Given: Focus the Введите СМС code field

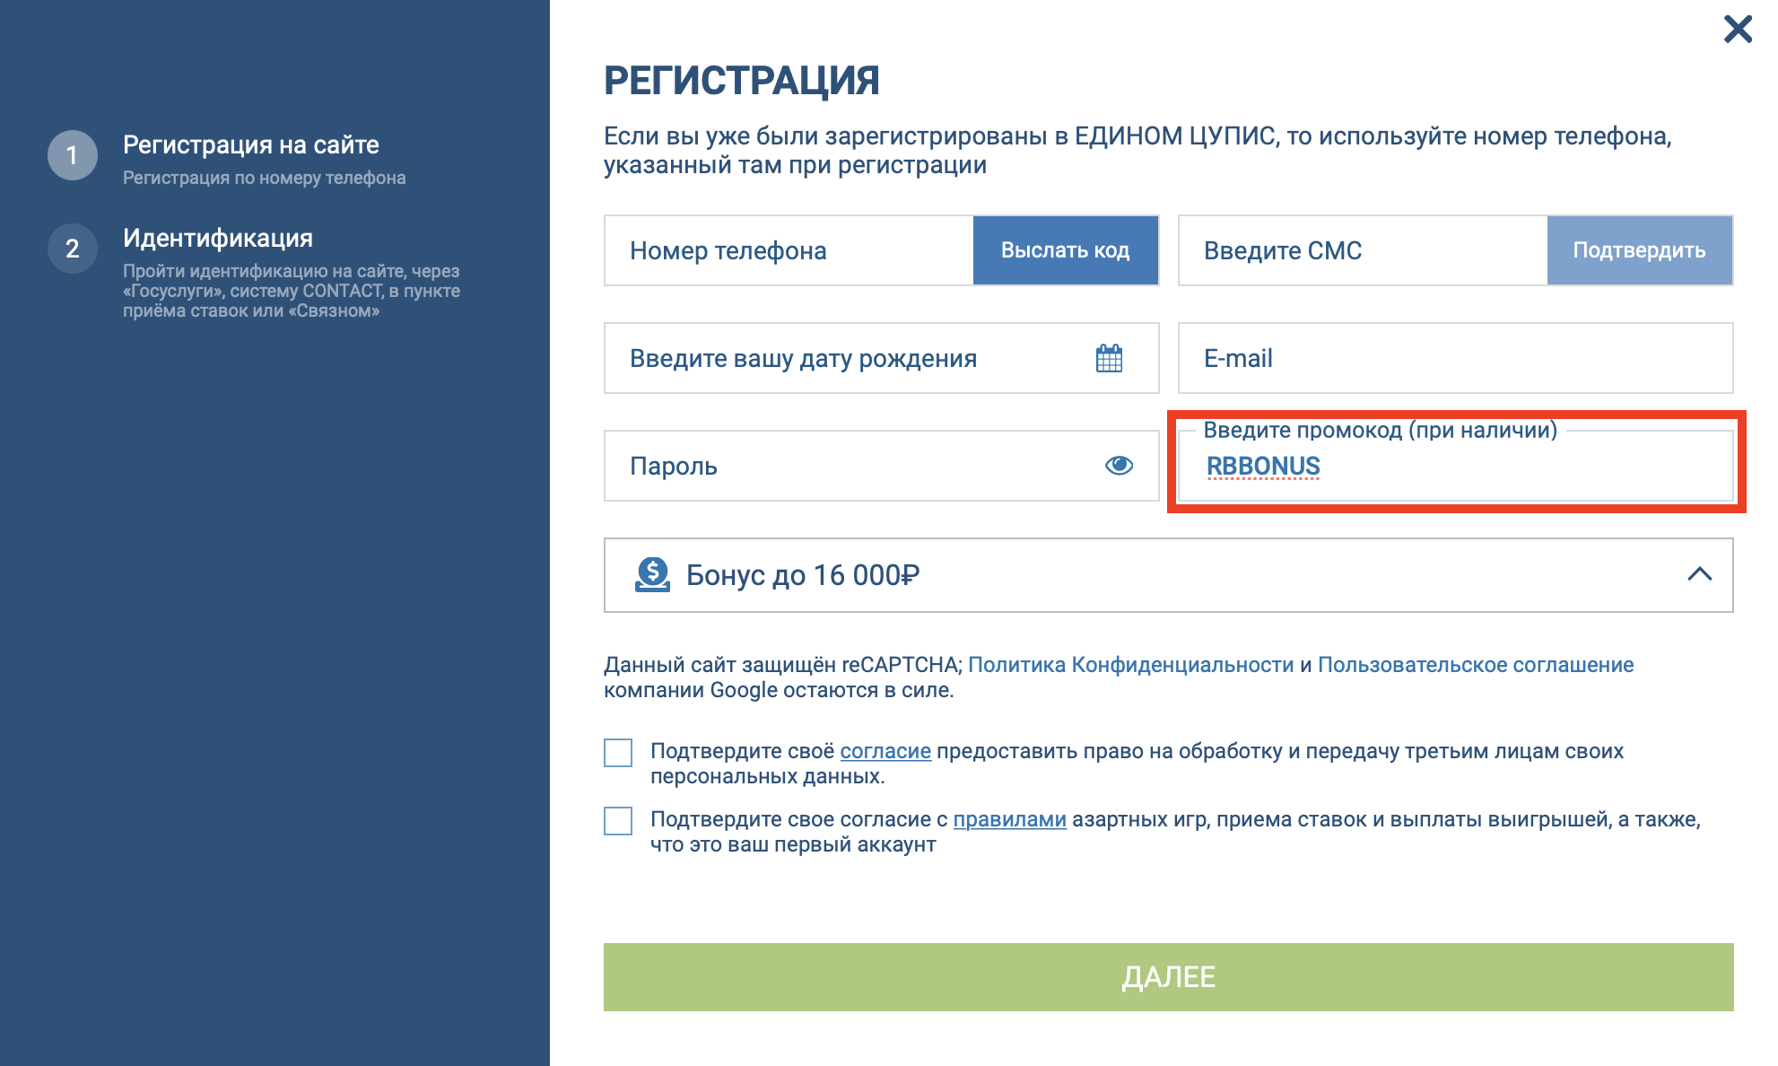Looking at the screenshot, I should pos(1364,250).
